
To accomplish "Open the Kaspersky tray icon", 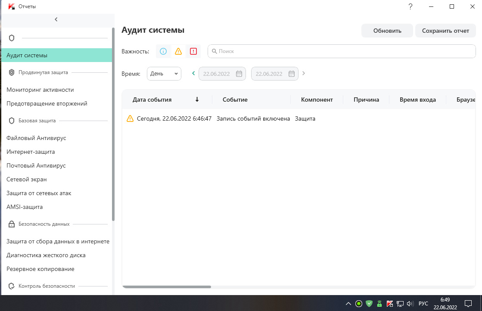I will [x=390, y=304].
